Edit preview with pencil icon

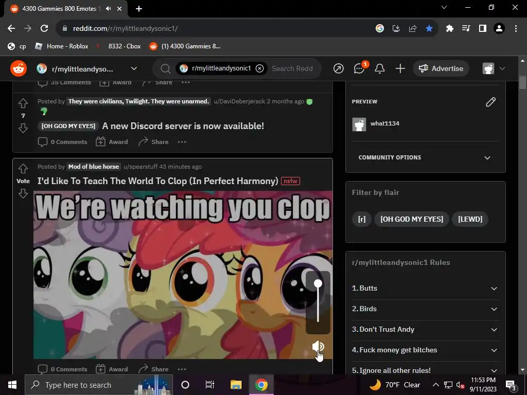pyautogui.click(x=490, y=102)
